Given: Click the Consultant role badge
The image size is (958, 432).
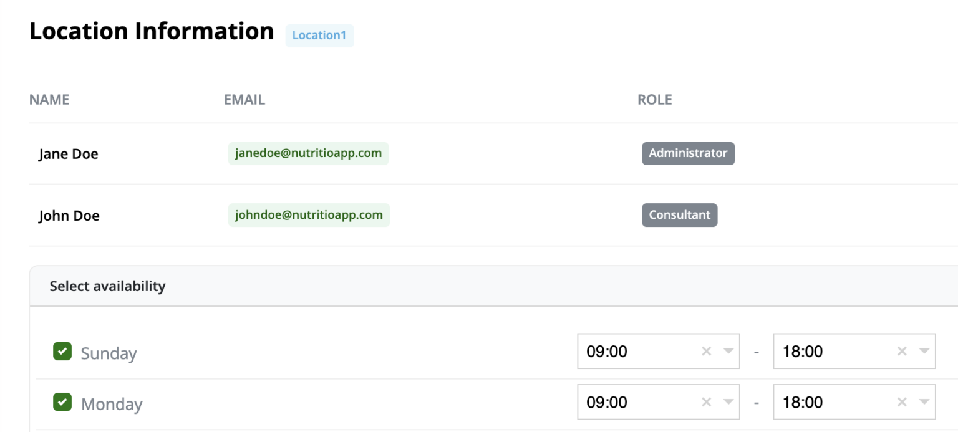Looking at the screenshot, I should click(679, 214).
